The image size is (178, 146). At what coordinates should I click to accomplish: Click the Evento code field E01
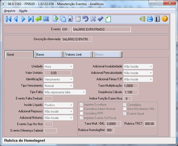click(66, 29)
